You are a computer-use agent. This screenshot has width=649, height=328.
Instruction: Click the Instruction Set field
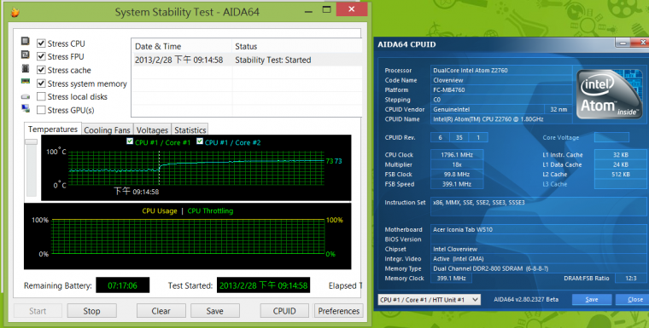coord(538,206)
